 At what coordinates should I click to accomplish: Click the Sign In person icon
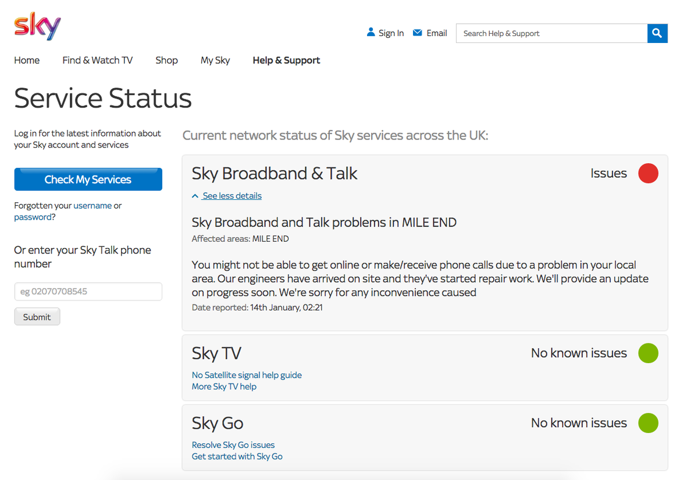click(371, 33)
